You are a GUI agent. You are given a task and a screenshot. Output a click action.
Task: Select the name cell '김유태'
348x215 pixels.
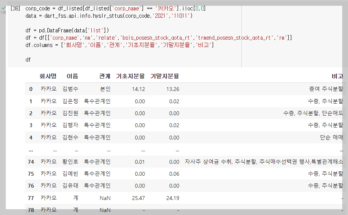coord(71,186)
